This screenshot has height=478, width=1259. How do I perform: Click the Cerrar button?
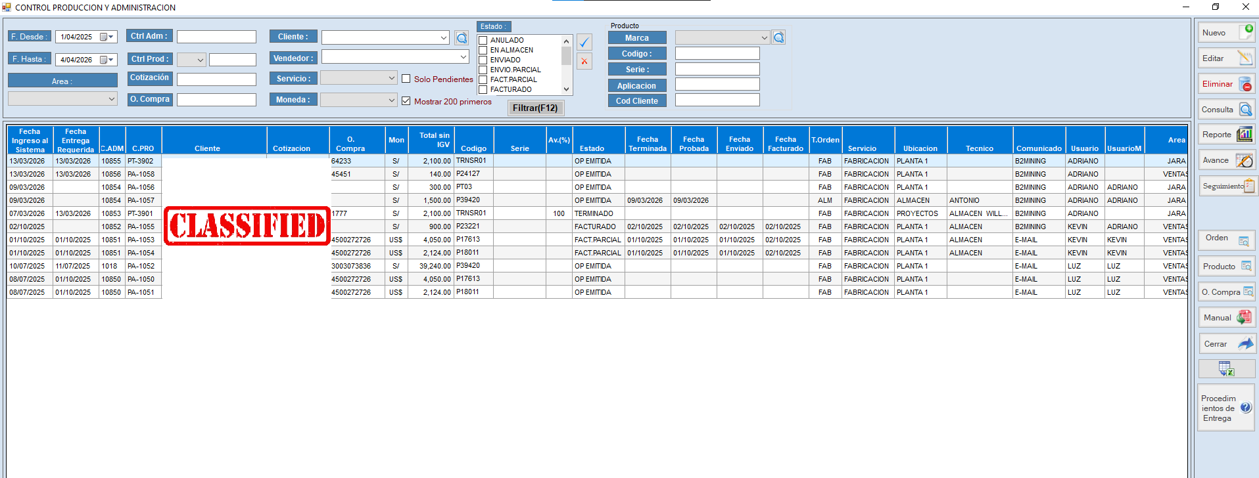(1225, 344)
